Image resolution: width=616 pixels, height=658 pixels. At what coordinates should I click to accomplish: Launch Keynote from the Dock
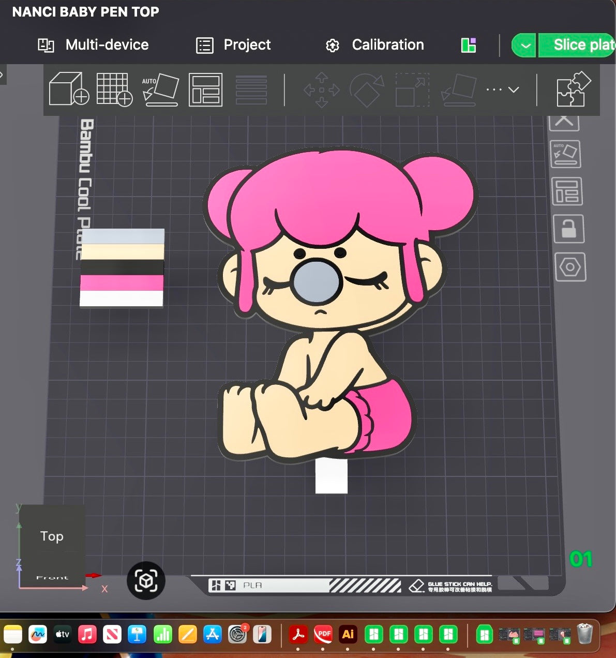tap(137, 635)
